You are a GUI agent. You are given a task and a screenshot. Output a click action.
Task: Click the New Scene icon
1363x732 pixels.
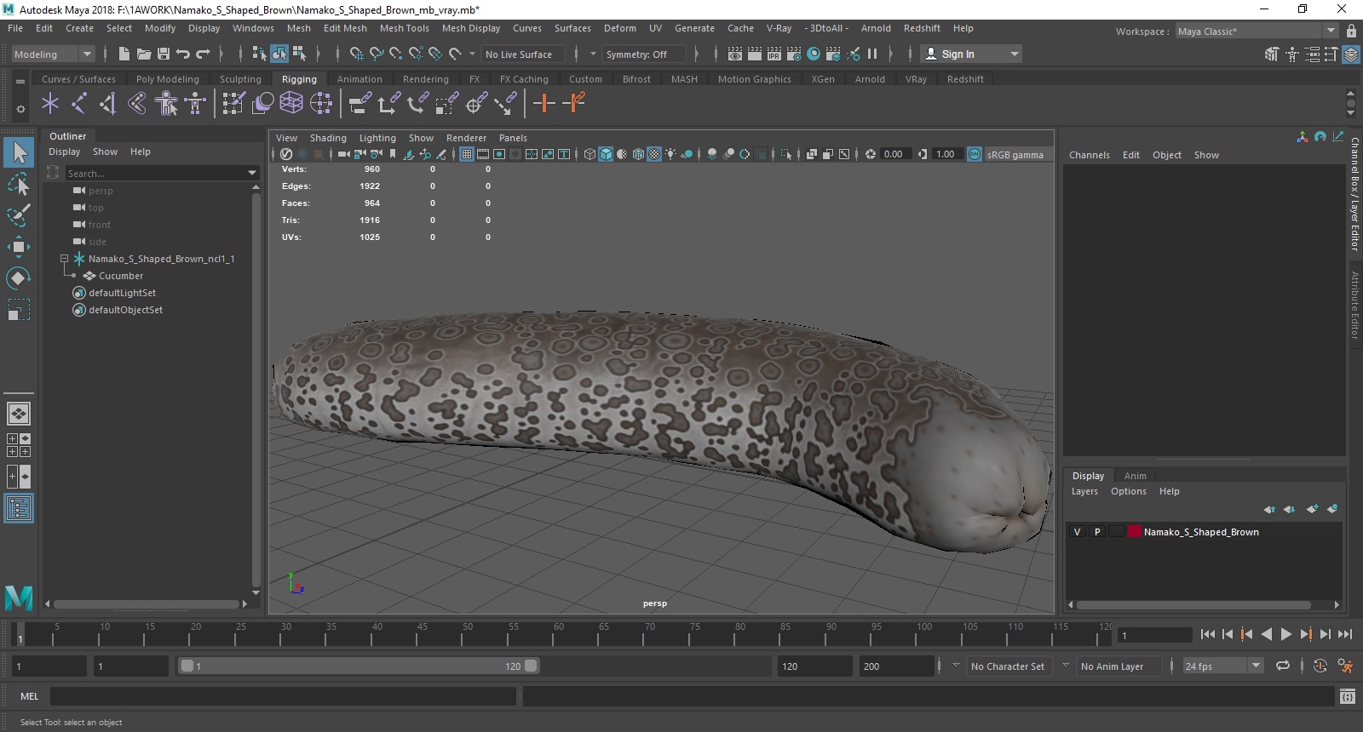[124, 54]
